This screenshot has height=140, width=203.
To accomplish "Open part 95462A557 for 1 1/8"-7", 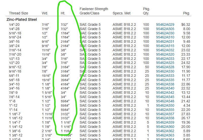I will 165,114.
